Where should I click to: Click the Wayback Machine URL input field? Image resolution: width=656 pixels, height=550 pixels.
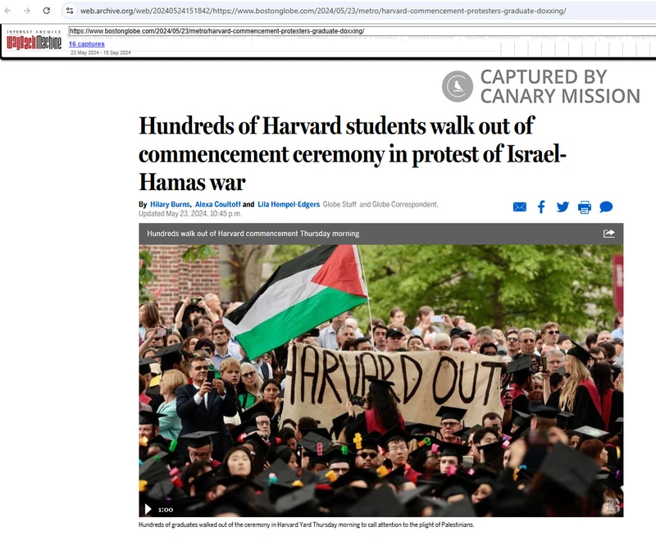(x=362, y=31)
